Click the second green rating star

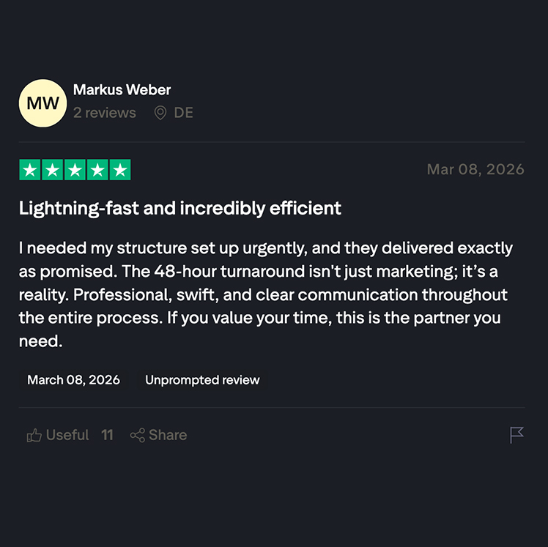pyautogui.click(x=52, y=170)
